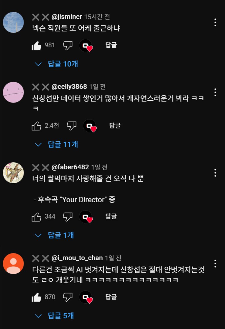This screenshot has width=225, height=329.
Task: Like the @i_mou_to_chan comment
Action: click(x=36, y=297)
